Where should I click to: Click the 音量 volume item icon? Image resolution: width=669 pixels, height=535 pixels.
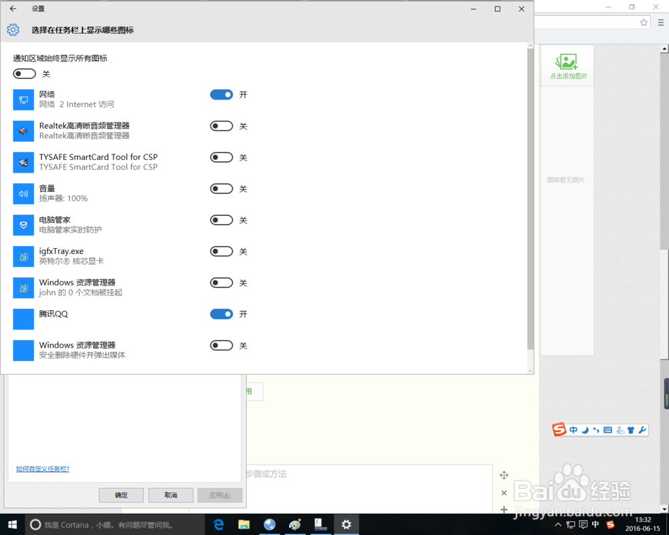[23, 194]
